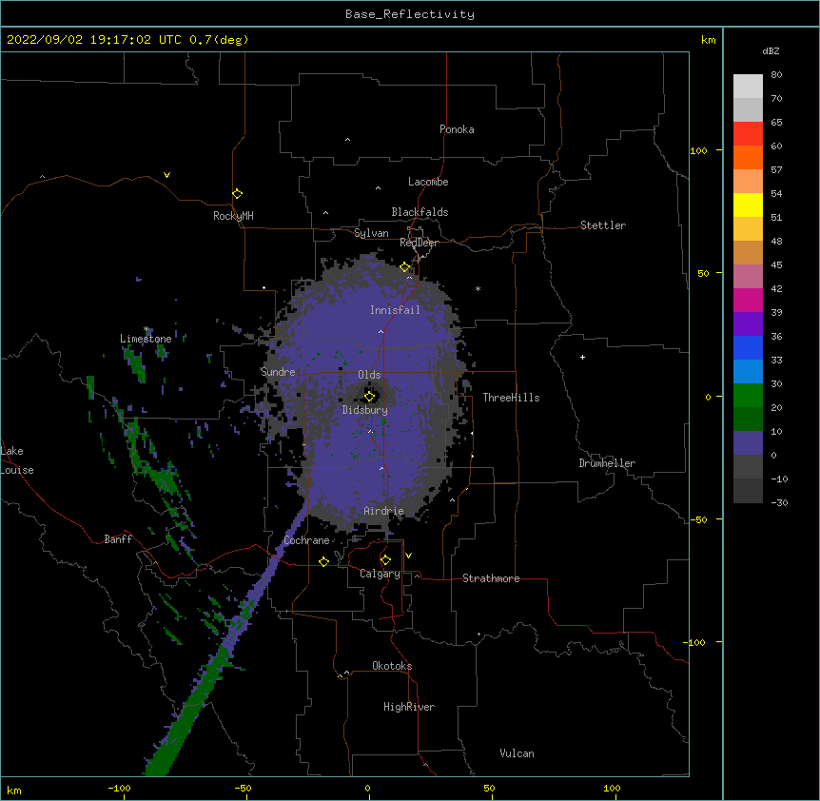Click the Lake Louise label
The width and height of the screenshot is (820, 801).
(17, 460)
